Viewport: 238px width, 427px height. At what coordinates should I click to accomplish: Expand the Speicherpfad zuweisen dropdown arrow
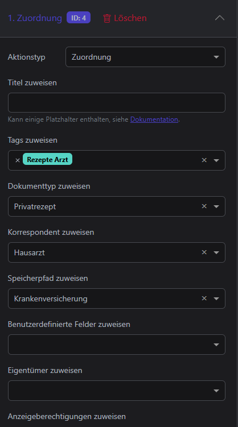(216, 299)
